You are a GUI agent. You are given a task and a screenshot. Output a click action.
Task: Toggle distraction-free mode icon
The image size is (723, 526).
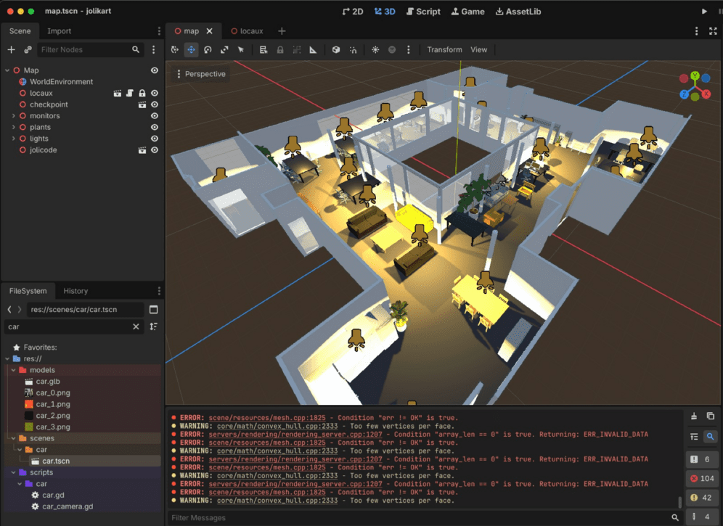pyautogui.click(x=713, y=31)
